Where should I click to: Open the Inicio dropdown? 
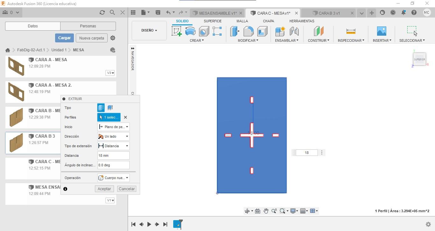[113, 127]
